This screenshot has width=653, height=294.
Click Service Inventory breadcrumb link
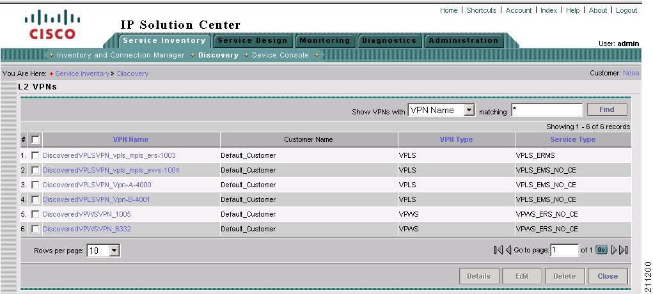[x=82, y=73]
